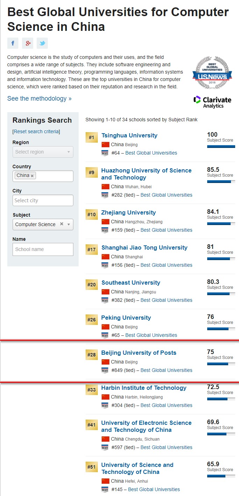Open Harbin Institute of Technology page
Viewport: 239px width, 496px height.
(x=144, y=388)
